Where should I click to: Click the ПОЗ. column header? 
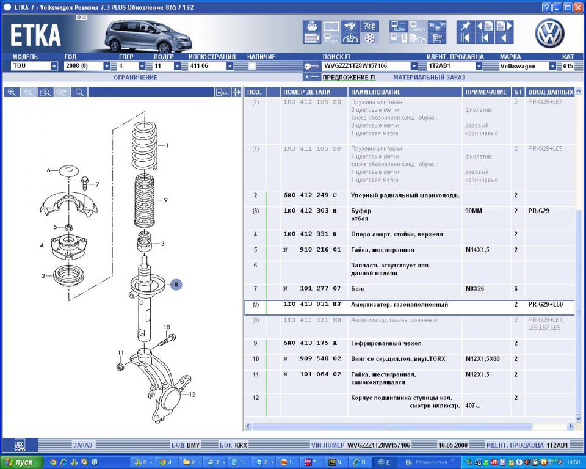[255, 92]
